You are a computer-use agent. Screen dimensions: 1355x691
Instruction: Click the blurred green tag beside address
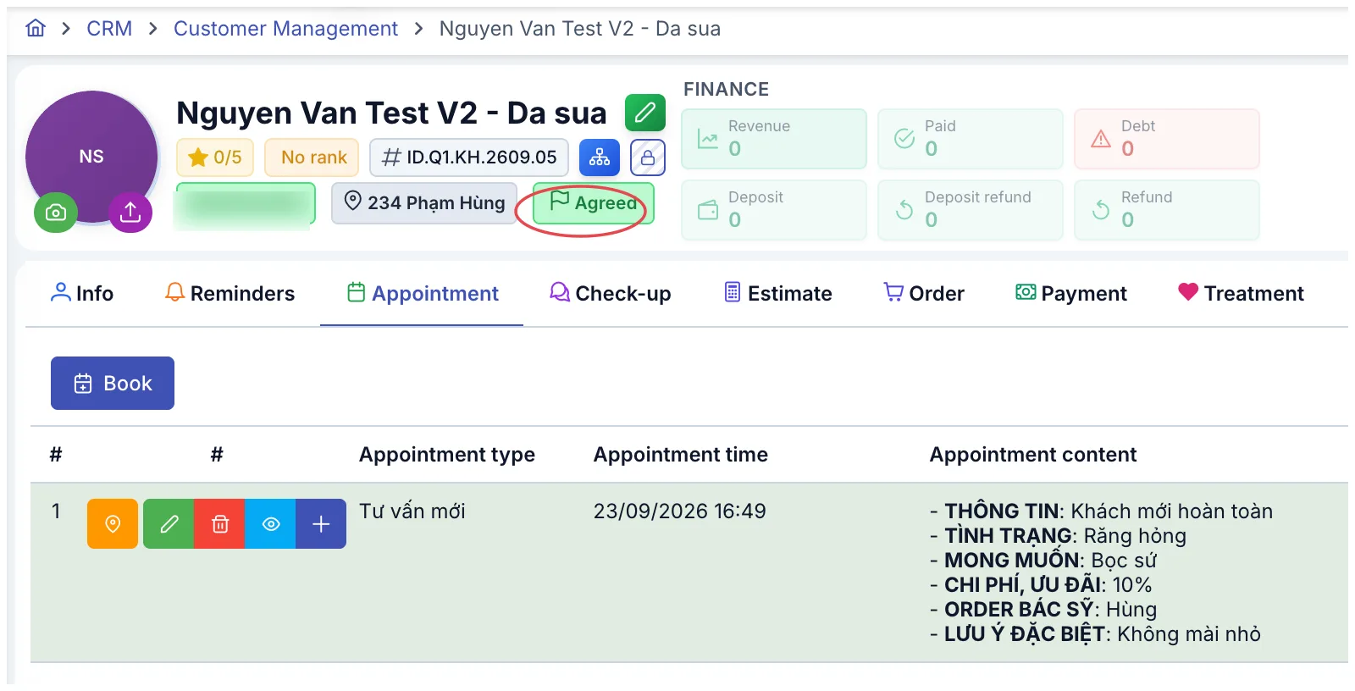pos(246,203)
